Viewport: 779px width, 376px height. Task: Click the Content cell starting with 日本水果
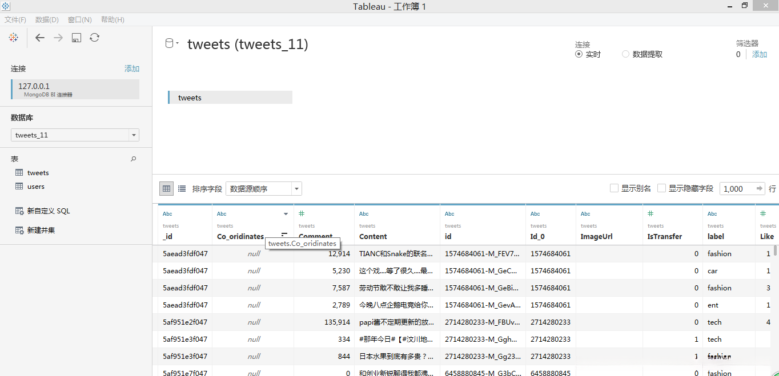pyautogui.click(x=396, y=357)
